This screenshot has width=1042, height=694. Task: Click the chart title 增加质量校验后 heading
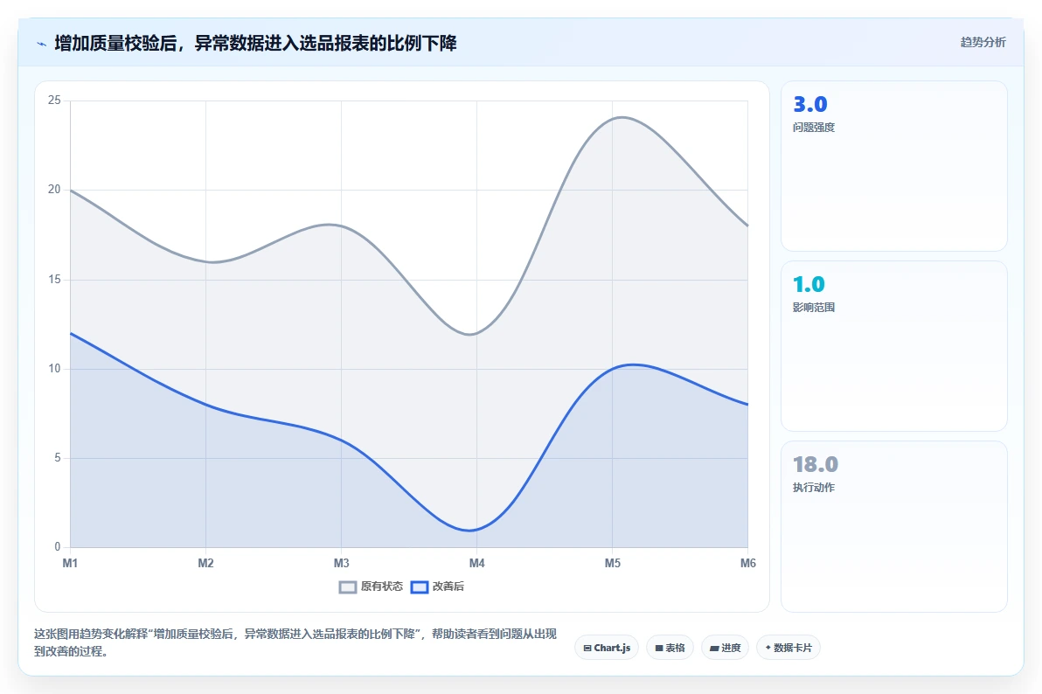256,43
